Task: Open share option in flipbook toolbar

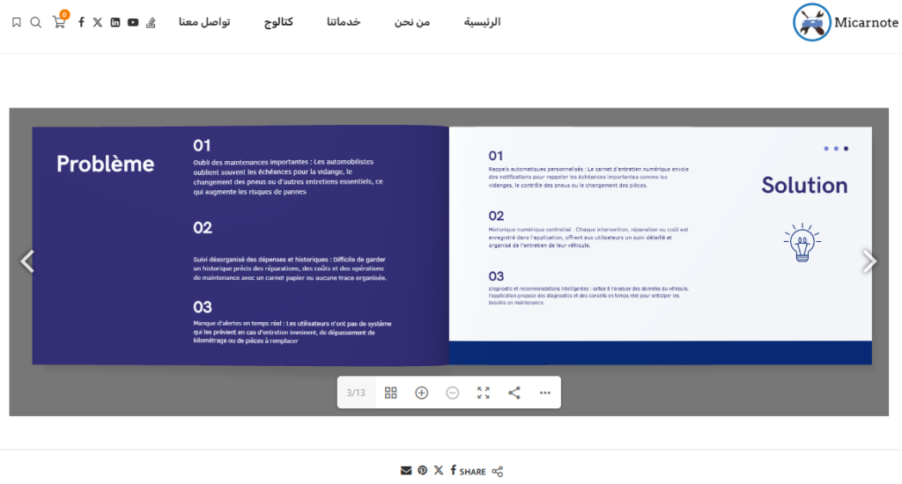Action: [x=514, y=392]
